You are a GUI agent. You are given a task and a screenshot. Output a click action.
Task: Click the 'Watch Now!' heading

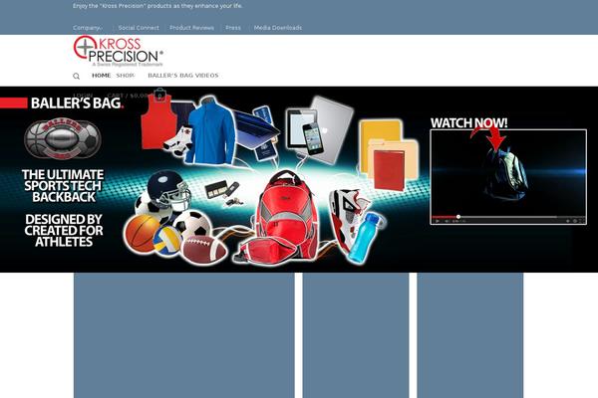click(469, 123)
